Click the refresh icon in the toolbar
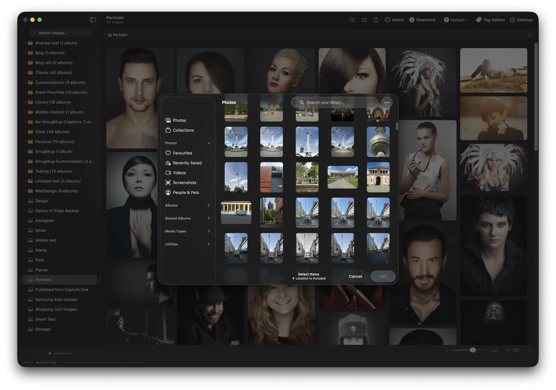The height and width of the screenshot is (390, 556). 376,20
